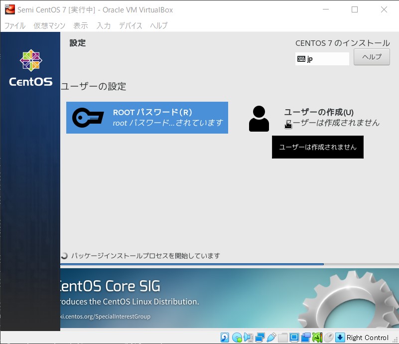Click the display status icon

coord(294,338)
